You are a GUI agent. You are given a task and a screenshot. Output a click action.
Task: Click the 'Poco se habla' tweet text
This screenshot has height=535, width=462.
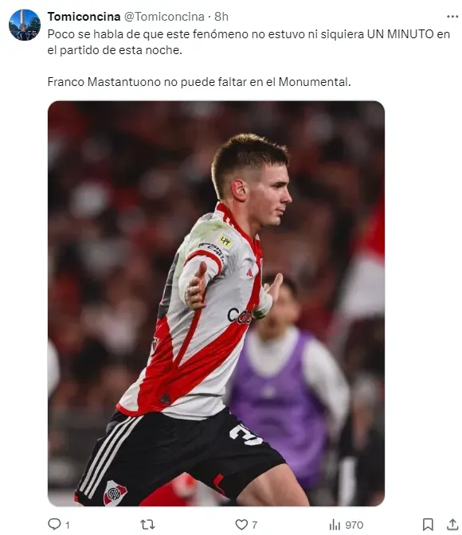tap(249, 42)
